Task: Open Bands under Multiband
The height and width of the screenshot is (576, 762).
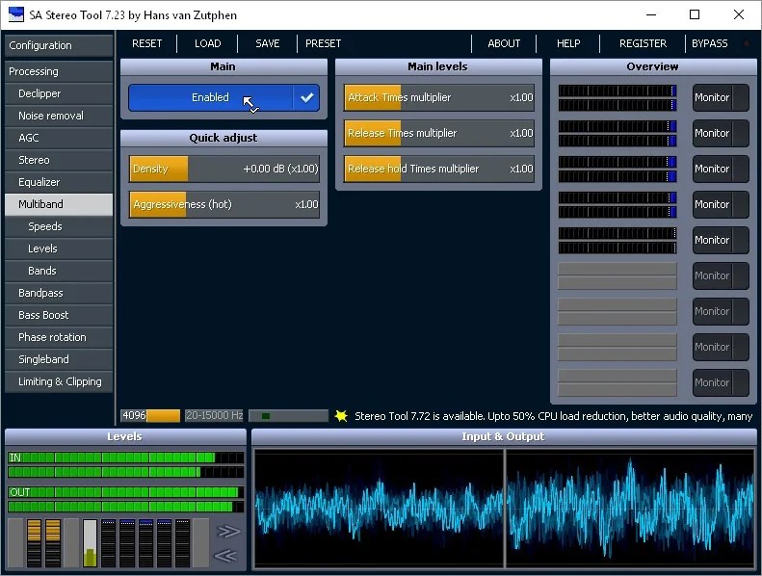Action: (59, 271)
